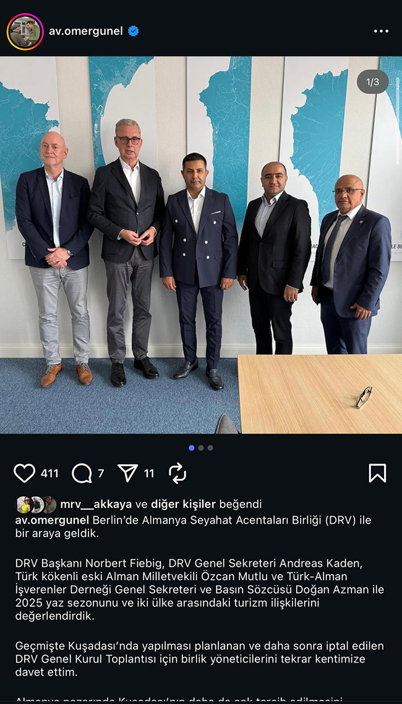Open av.omergunel username in the header
402x704 pixels.
click(86, 31)
